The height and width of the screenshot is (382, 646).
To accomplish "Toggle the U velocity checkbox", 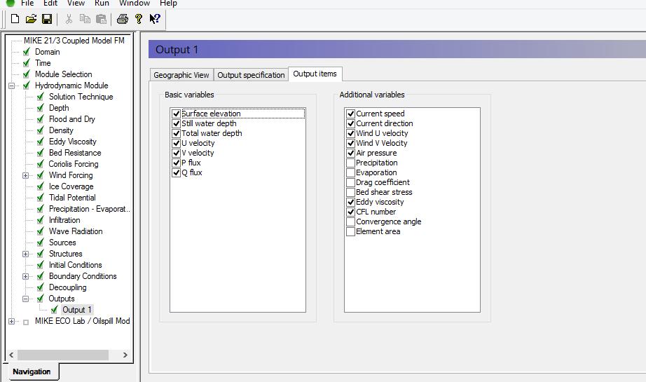I will tap(176, 143).
